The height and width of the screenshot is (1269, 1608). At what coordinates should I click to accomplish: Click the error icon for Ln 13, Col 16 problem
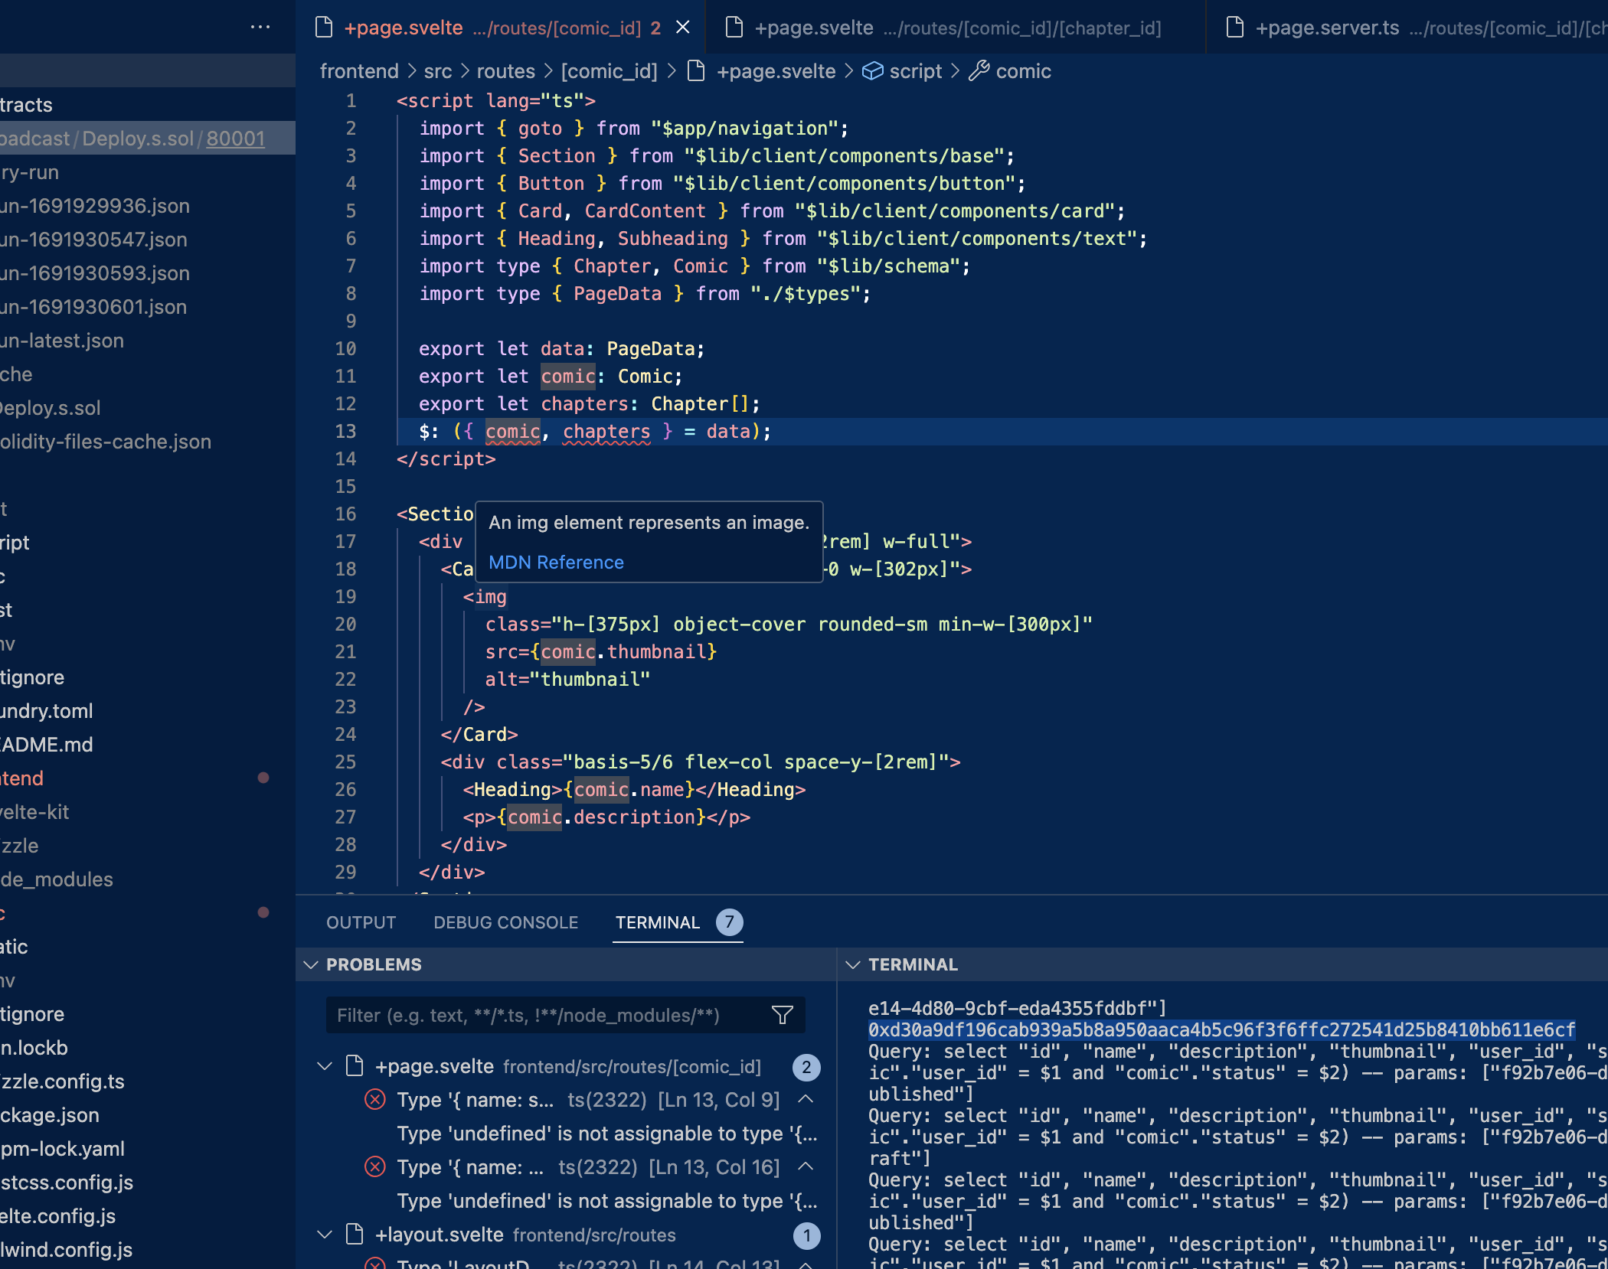(x=374, y=1167)
